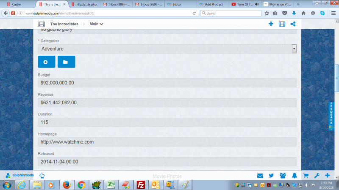
Task: Click the site info icon in address bar
Action: (x=20, y=13)
